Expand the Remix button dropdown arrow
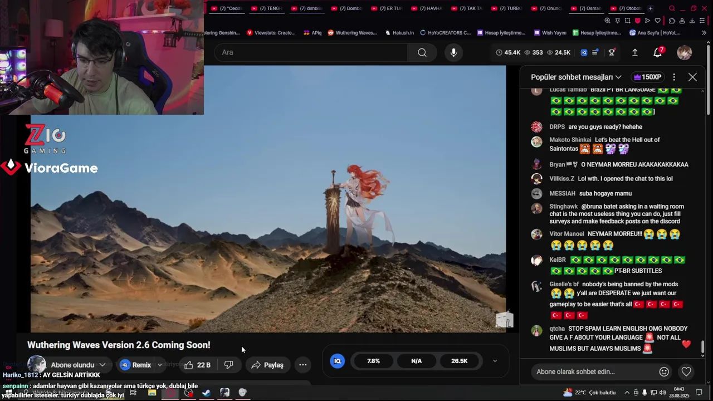 click(159, 365)
